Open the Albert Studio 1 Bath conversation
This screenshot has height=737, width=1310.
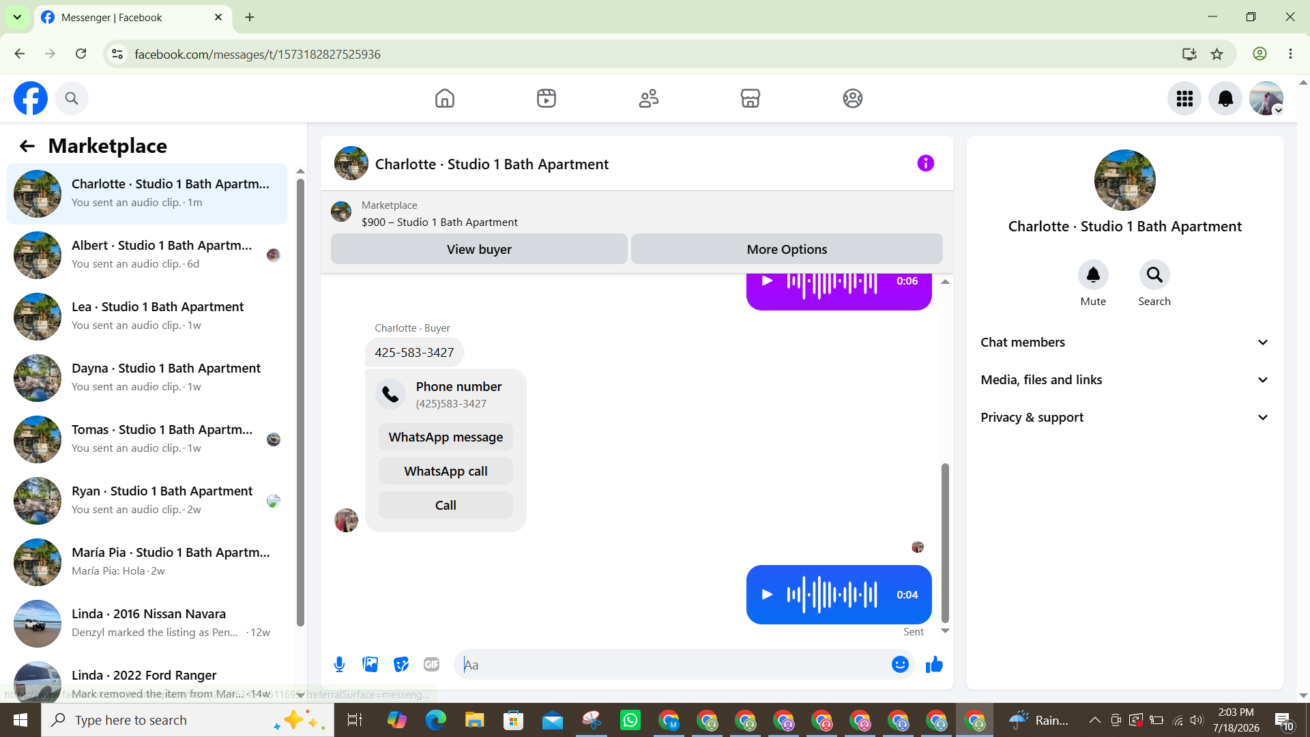(x=147, y=255)
